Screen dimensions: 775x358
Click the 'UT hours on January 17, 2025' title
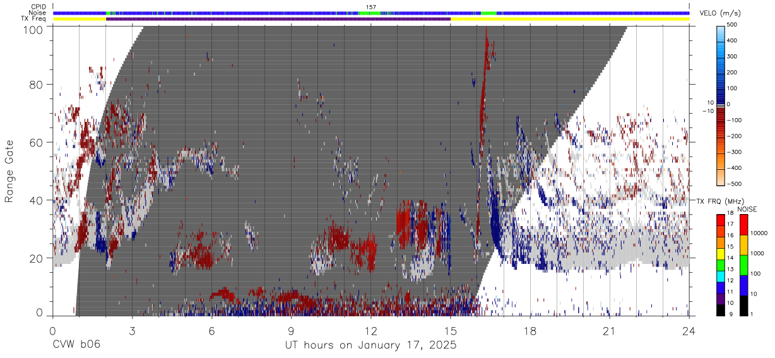point(371,345)
